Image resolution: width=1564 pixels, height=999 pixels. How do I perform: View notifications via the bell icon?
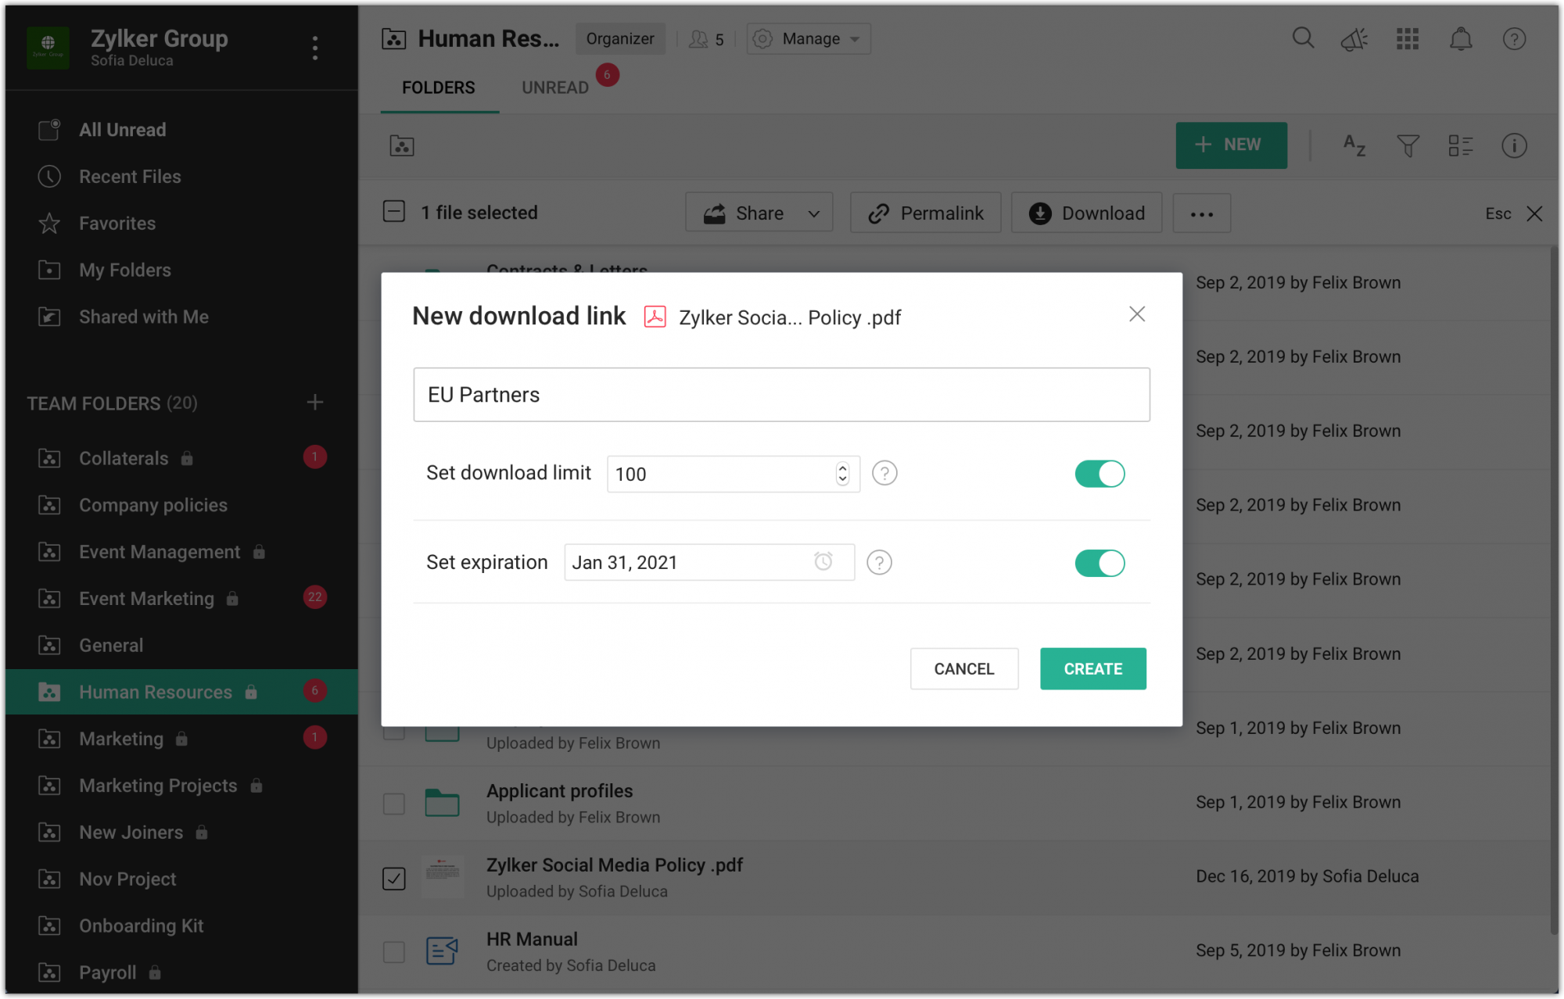(1461, 38)
